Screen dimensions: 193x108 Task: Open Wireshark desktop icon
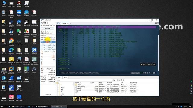tap(11, 79)
